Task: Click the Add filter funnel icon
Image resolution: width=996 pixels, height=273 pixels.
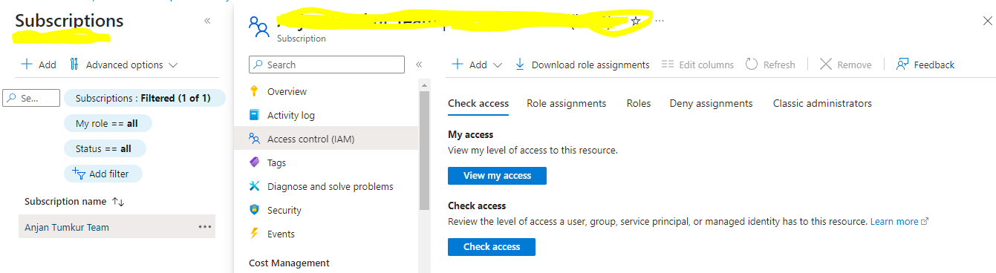Action: [79, 174]
